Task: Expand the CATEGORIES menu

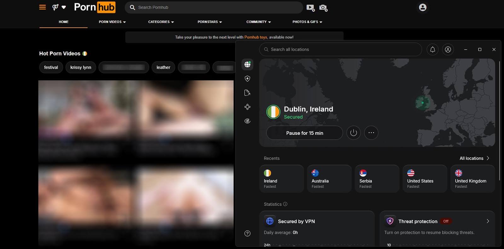Action: pos(161,22)
